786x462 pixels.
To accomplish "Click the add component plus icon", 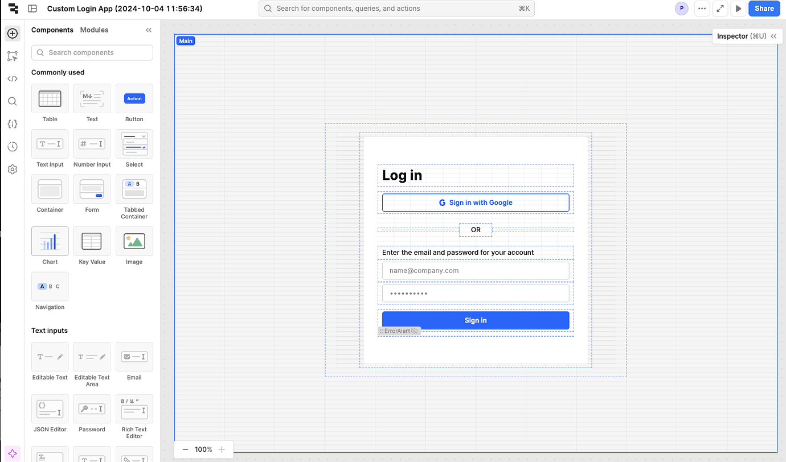I will 12,33.
